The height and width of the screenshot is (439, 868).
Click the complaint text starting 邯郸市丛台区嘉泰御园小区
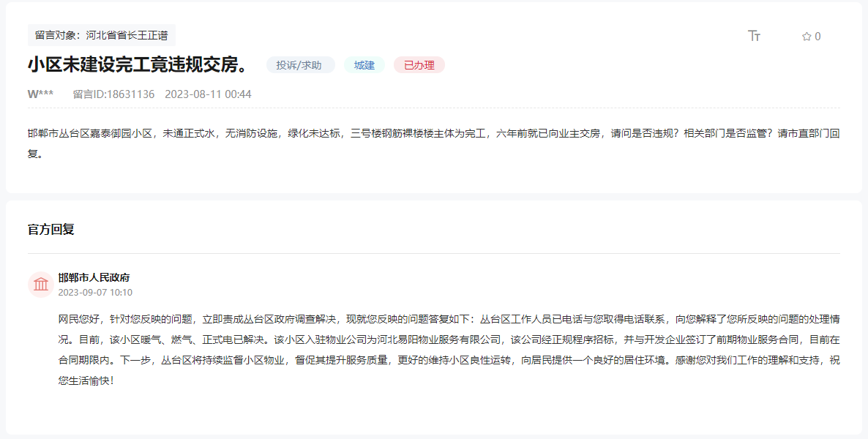(433, 143)
